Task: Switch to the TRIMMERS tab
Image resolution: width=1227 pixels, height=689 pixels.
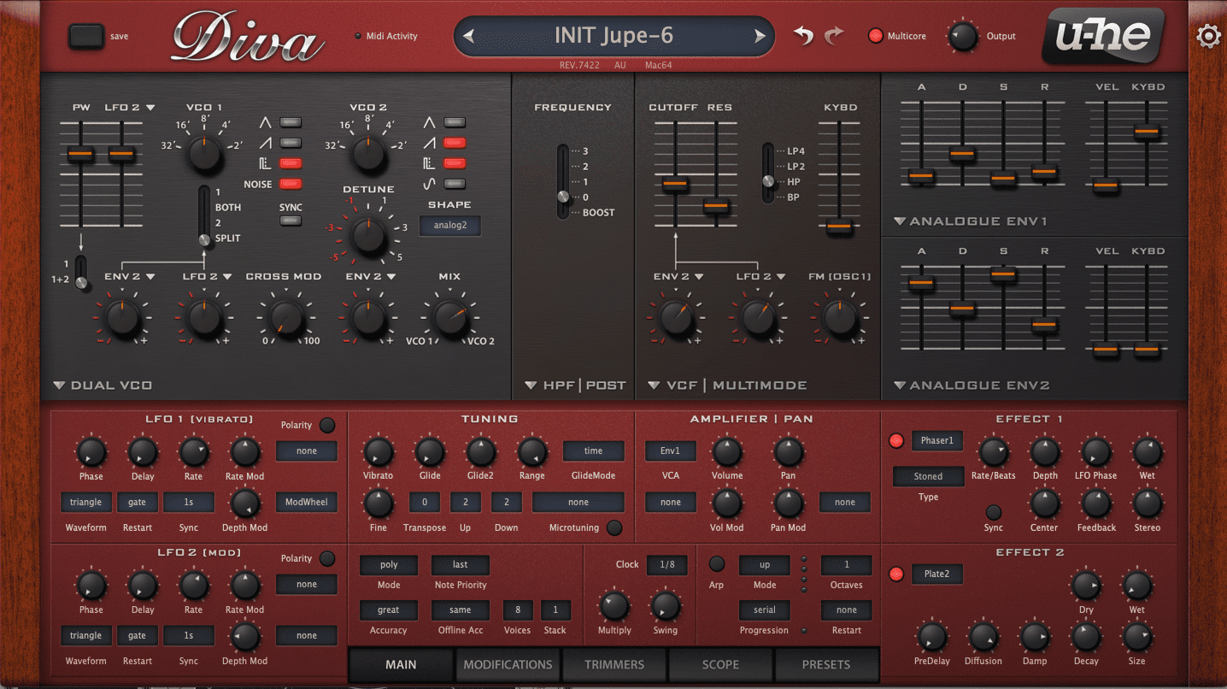Action: pos(614,664)
